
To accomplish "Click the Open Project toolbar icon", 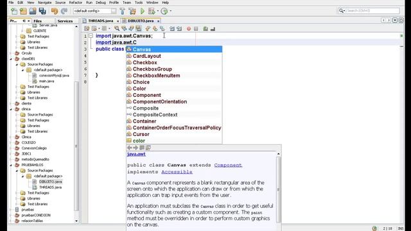I will (x=33, y=11).
